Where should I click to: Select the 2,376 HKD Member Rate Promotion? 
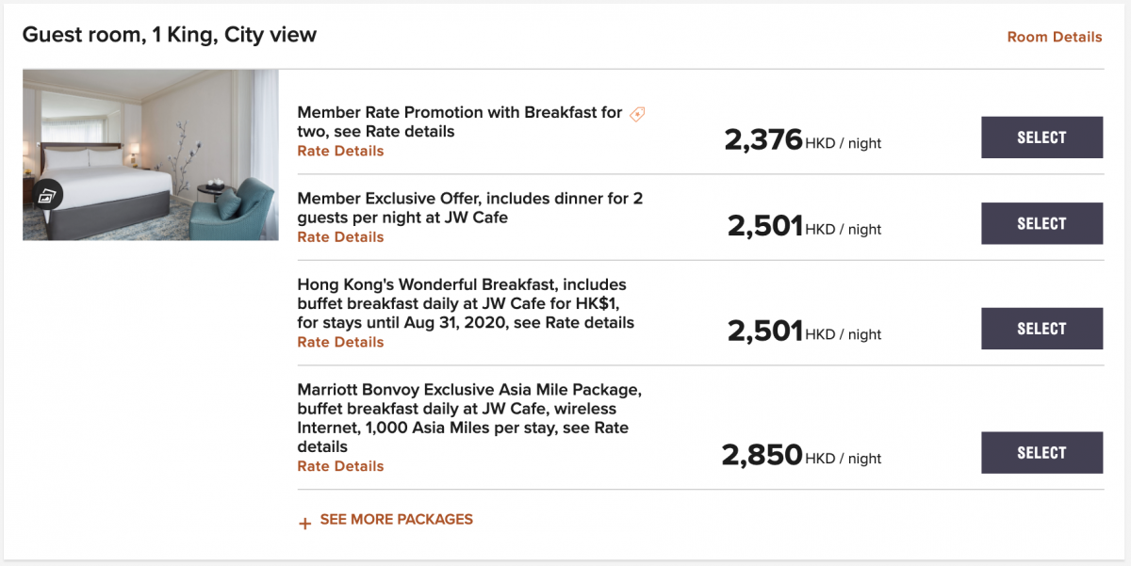click(x=1041, y=137)
